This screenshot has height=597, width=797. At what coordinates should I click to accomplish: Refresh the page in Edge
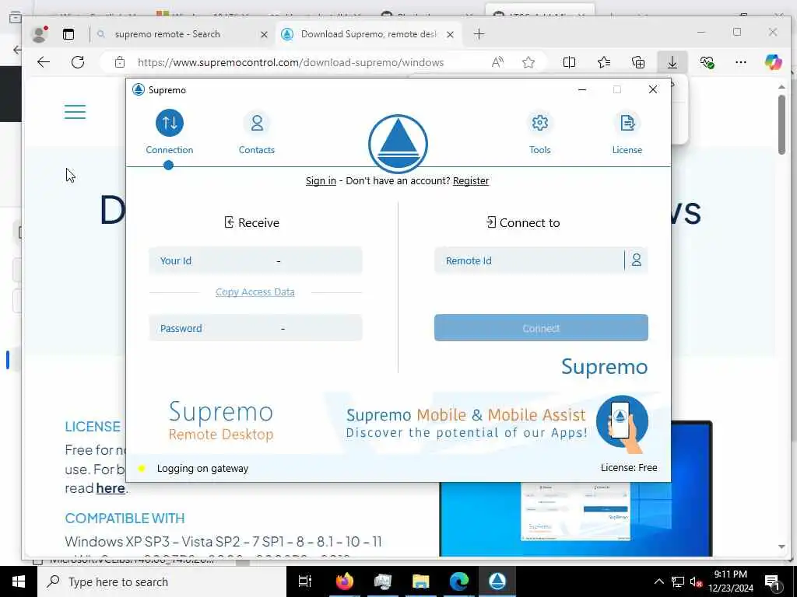[x=78, y=62]
